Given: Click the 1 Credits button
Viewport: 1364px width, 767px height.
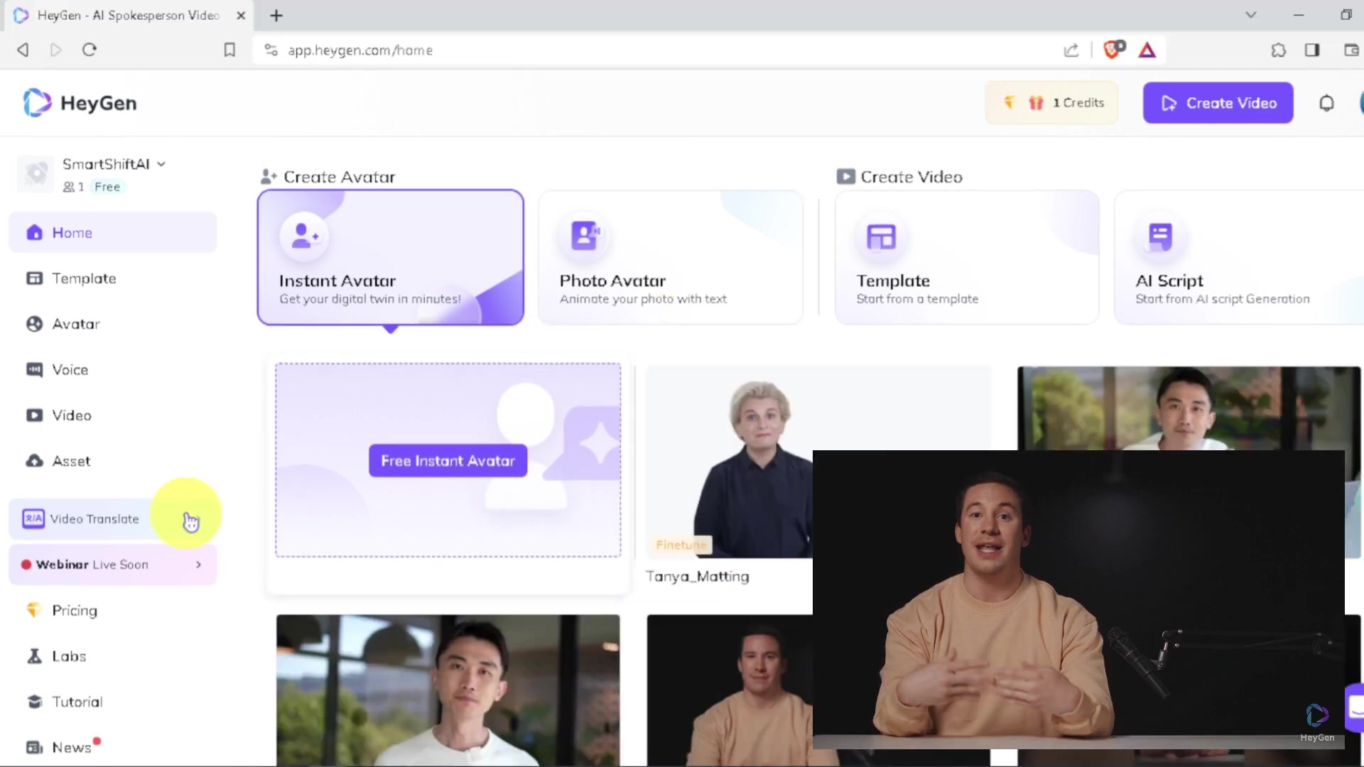Looking at the screenshot, I should tap(1051, 103).
